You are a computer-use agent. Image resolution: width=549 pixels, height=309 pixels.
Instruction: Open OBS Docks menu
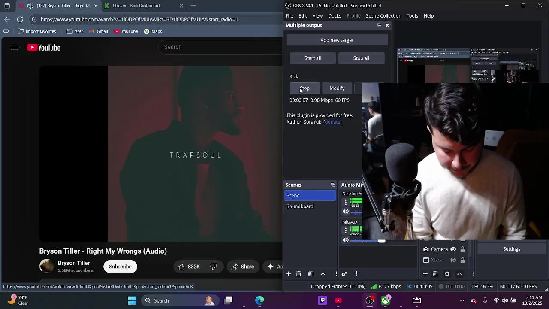pos(335,16)
